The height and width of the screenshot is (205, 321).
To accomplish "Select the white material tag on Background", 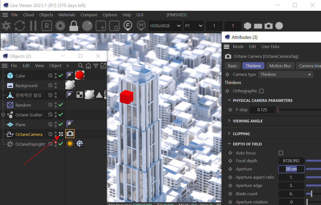I will click(x=70, y=85).
